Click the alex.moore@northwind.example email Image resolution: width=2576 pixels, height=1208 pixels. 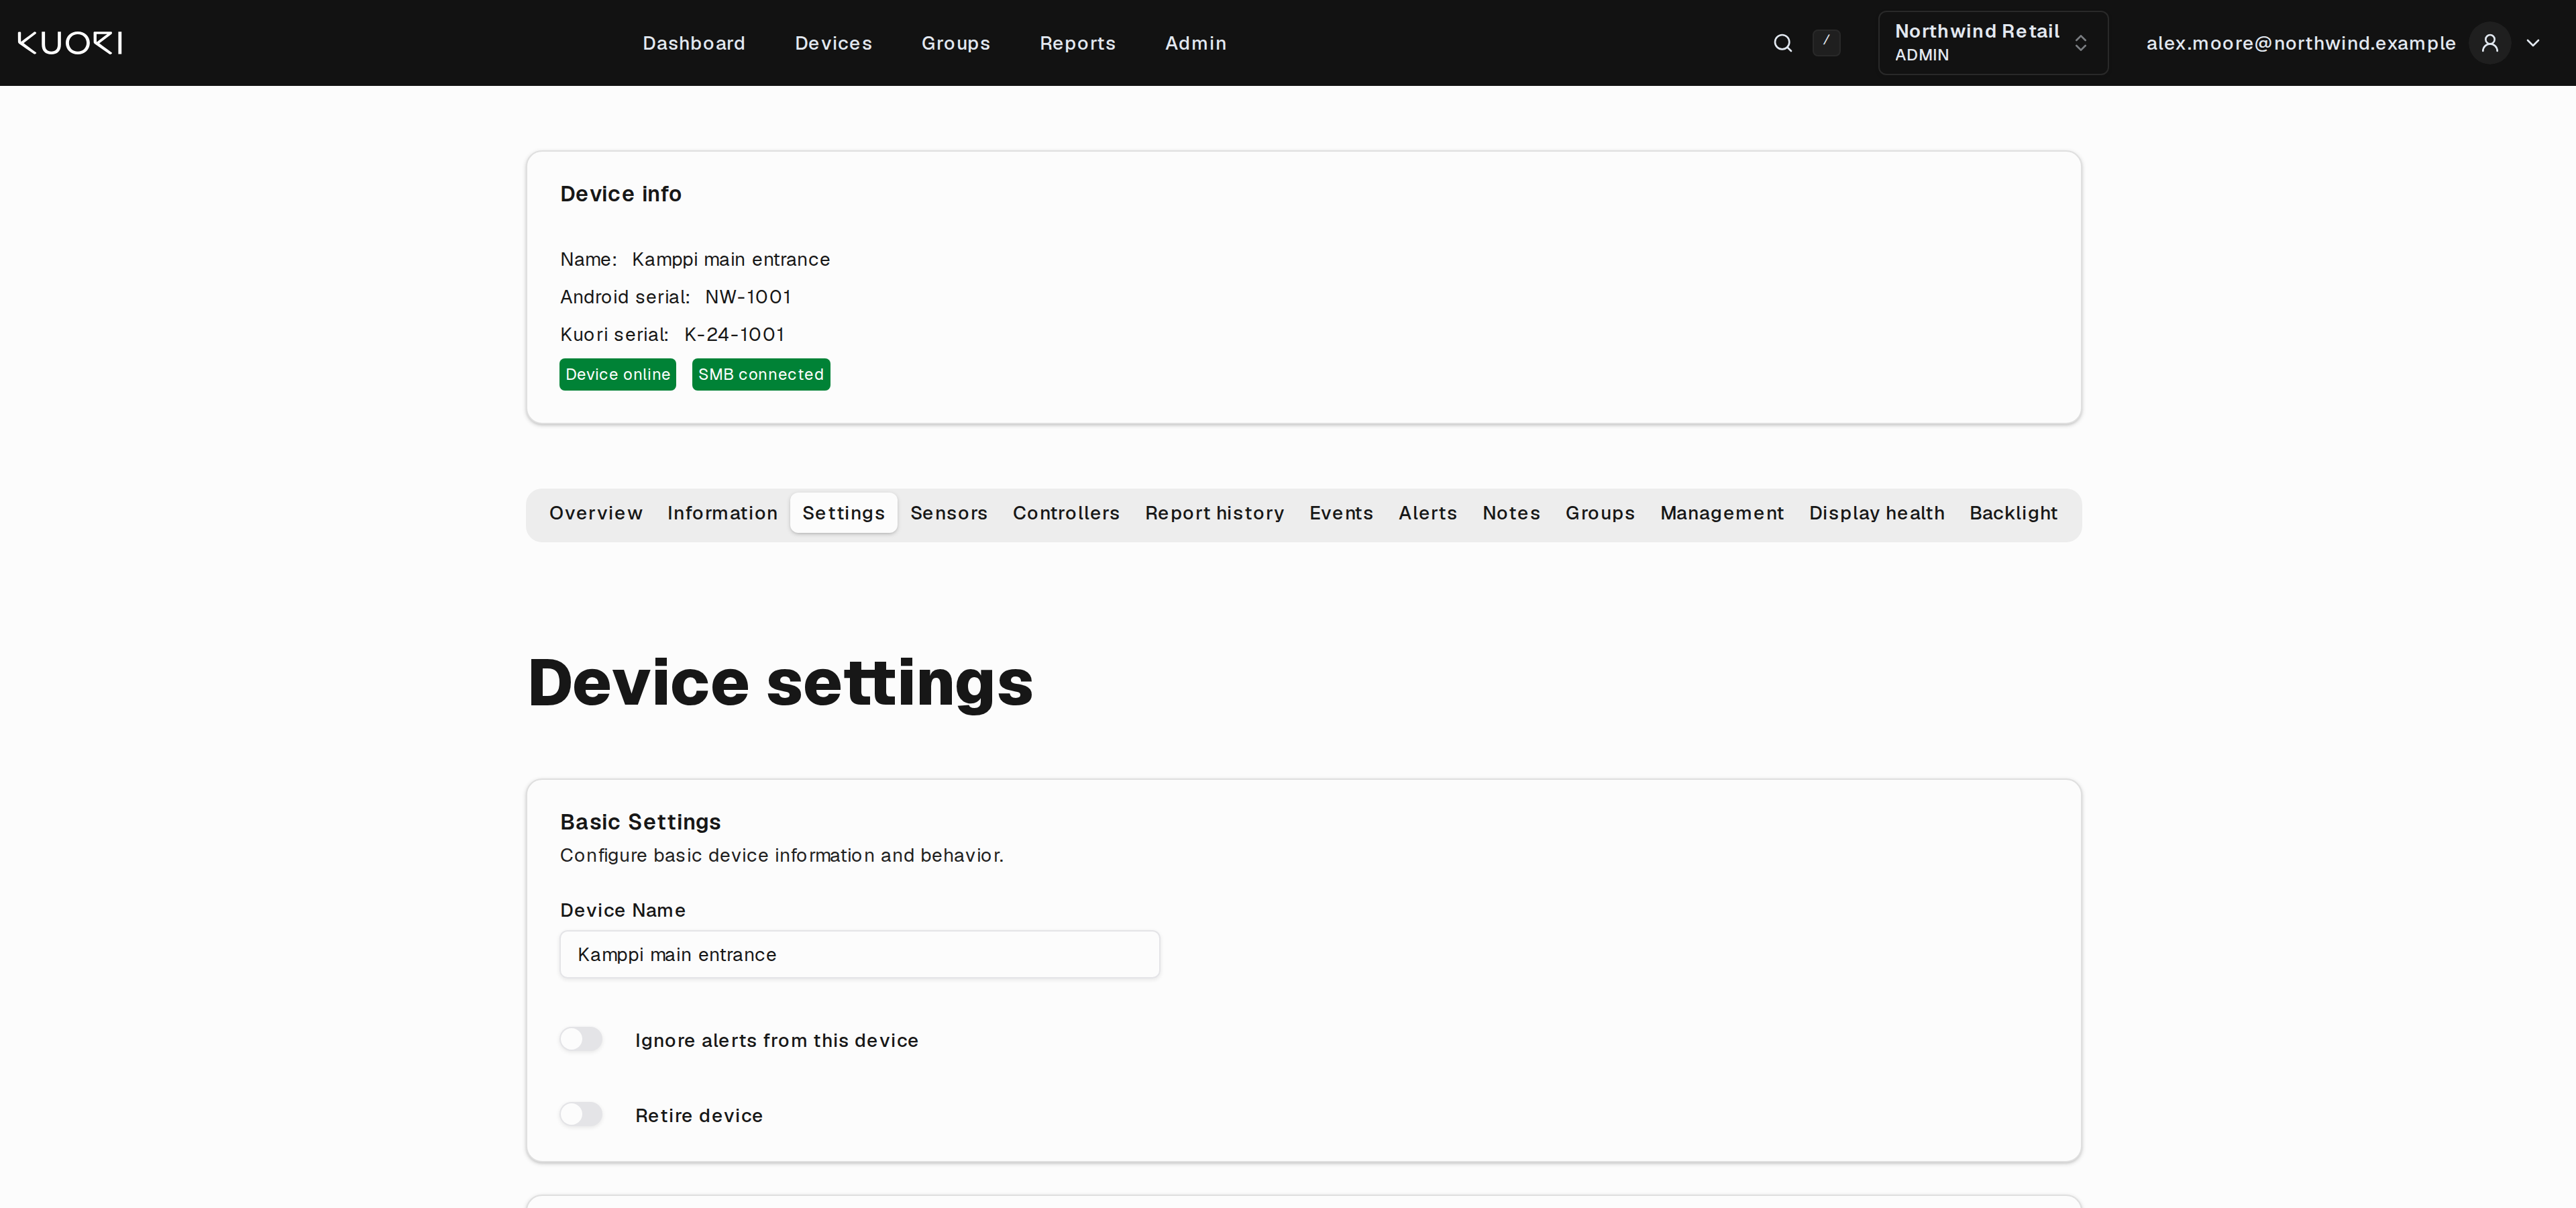pos(2301,43)
